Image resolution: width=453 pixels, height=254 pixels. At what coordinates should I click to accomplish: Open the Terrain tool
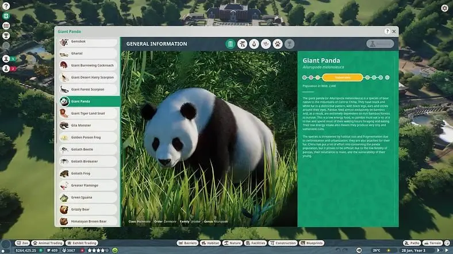[432, 243]
